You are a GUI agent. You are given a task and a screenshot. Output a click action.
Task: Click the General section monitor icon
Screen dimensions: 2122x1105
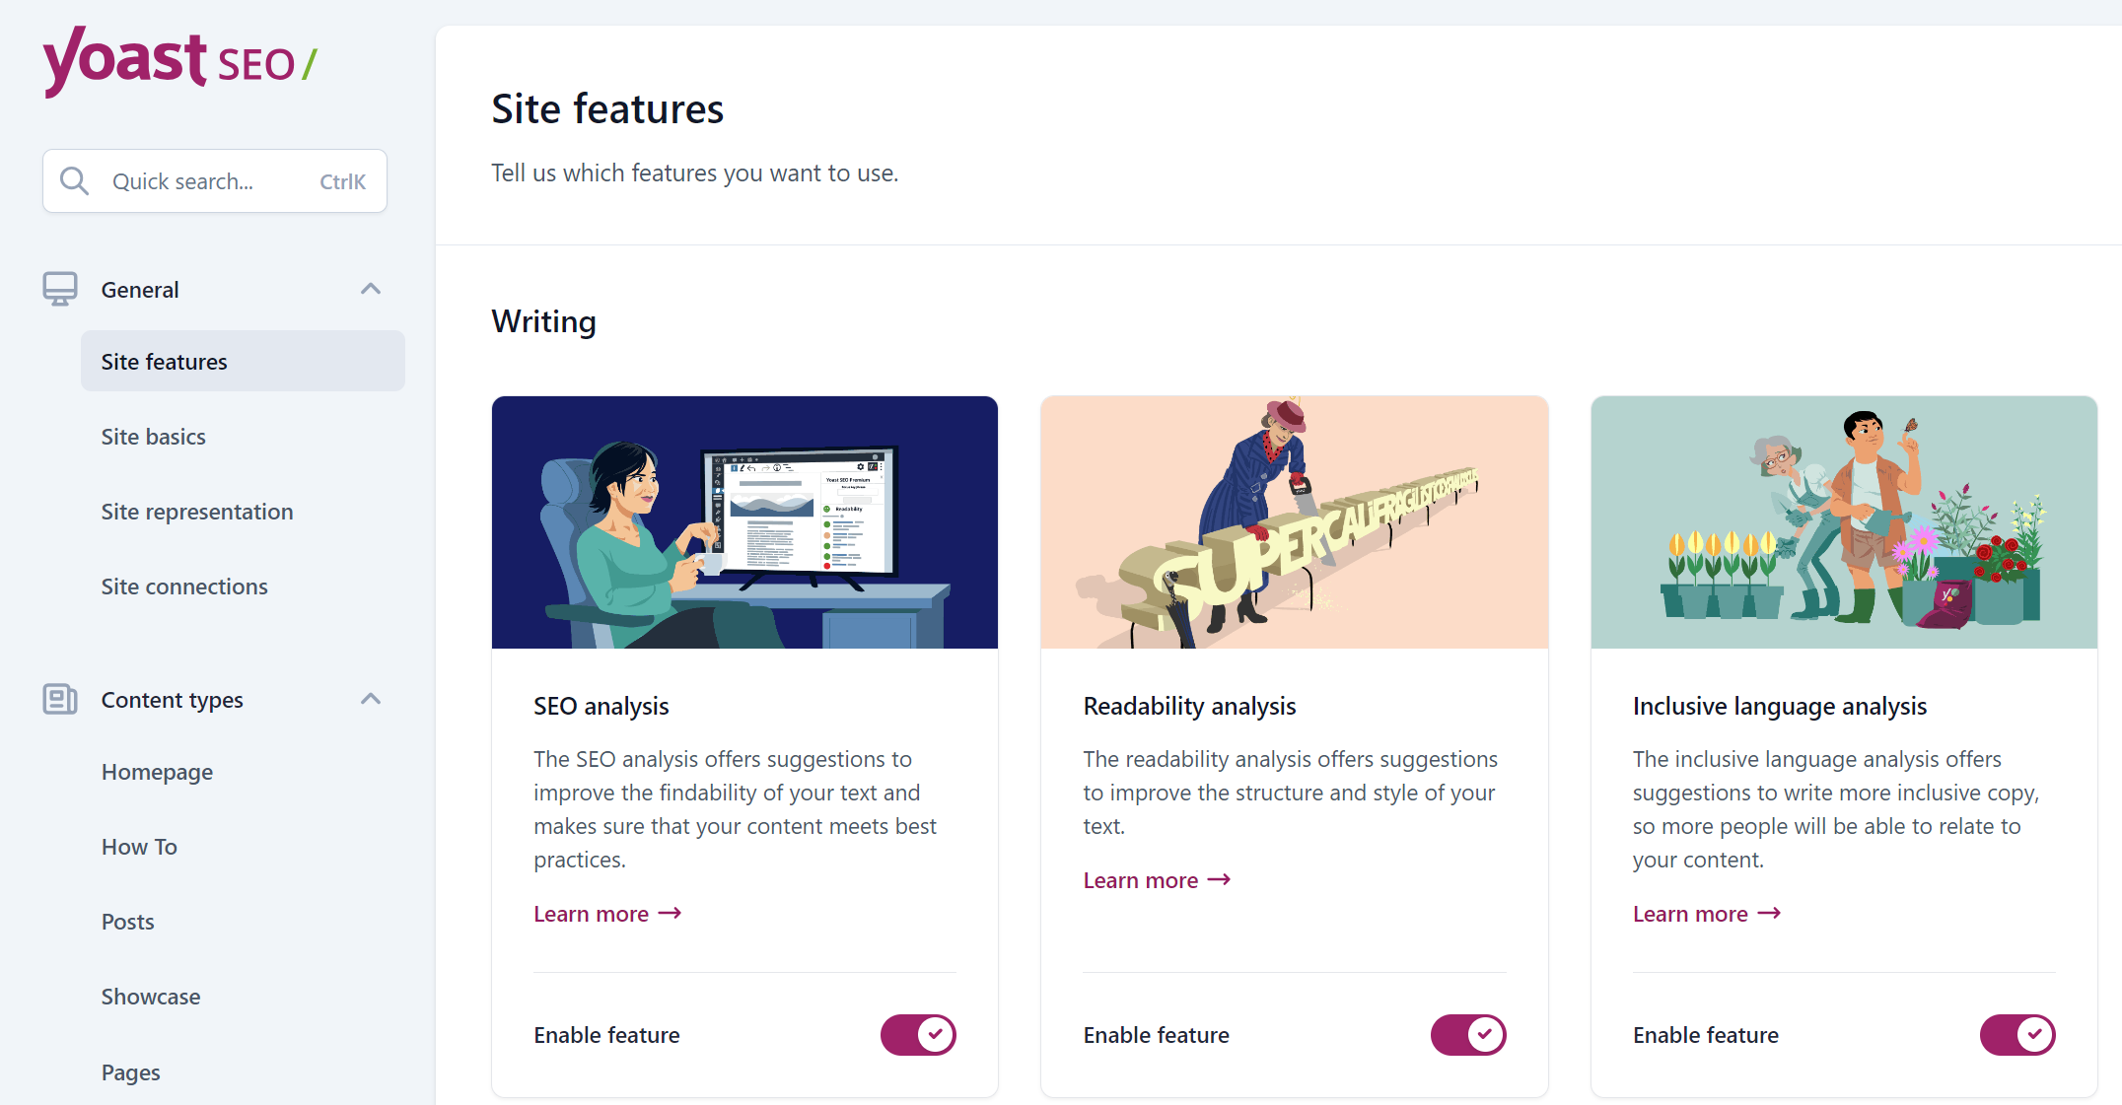tap(60, 290)
